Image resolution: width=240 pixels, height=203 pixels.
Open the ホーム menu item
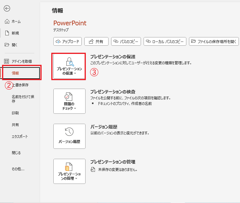(x=16, y=22)
